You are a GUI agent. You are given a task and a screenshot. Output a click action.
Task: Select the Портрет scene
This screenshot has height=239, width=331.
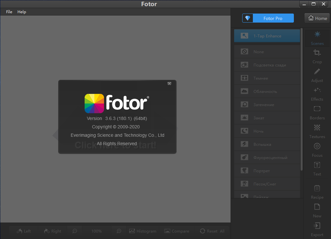coord(267,171)
